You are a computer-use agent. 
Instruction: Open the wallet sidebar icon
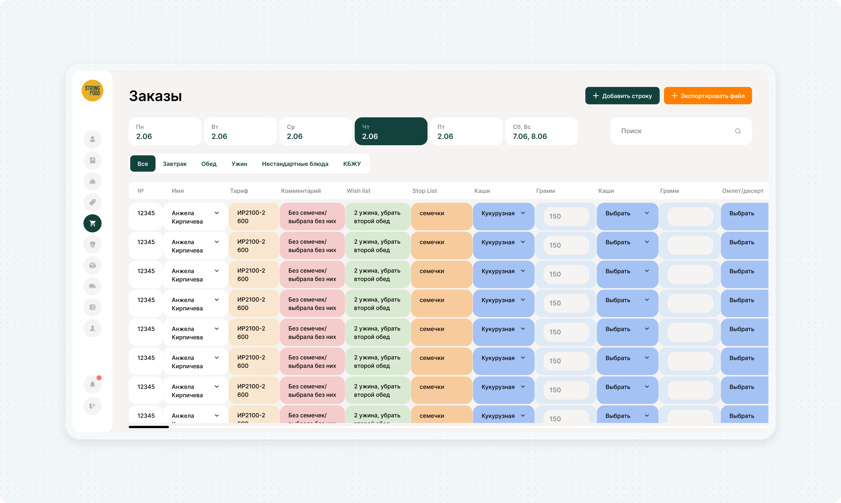click(x=92, y=307)
